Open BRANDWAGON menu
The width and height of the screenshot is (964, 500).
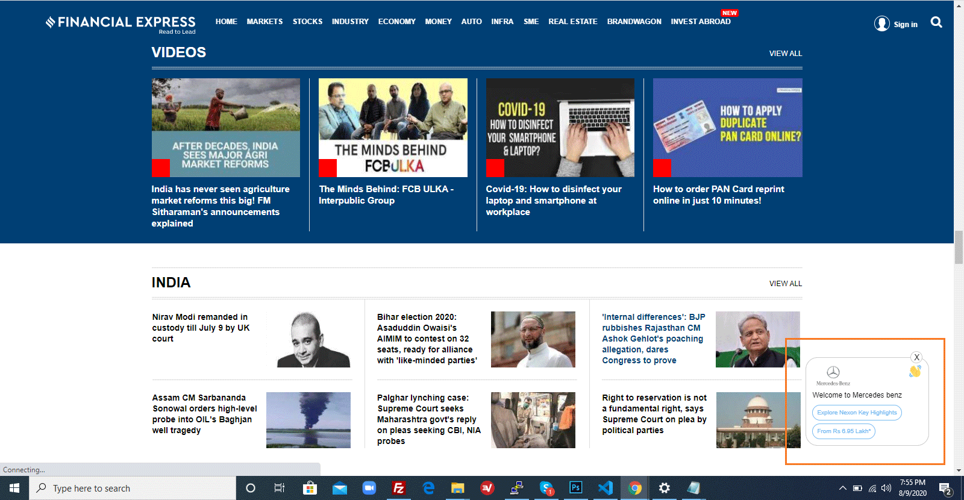pos(634,22)
